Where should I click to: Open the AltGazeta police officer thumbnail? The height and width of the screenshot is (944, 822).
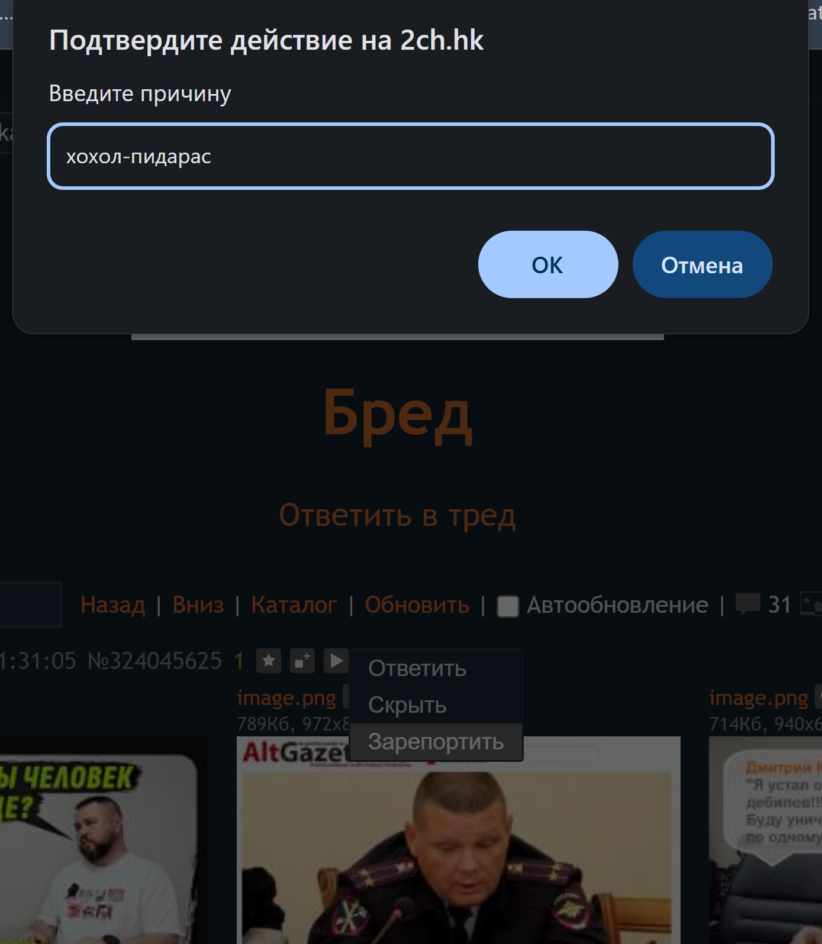(x=459, y=840)
